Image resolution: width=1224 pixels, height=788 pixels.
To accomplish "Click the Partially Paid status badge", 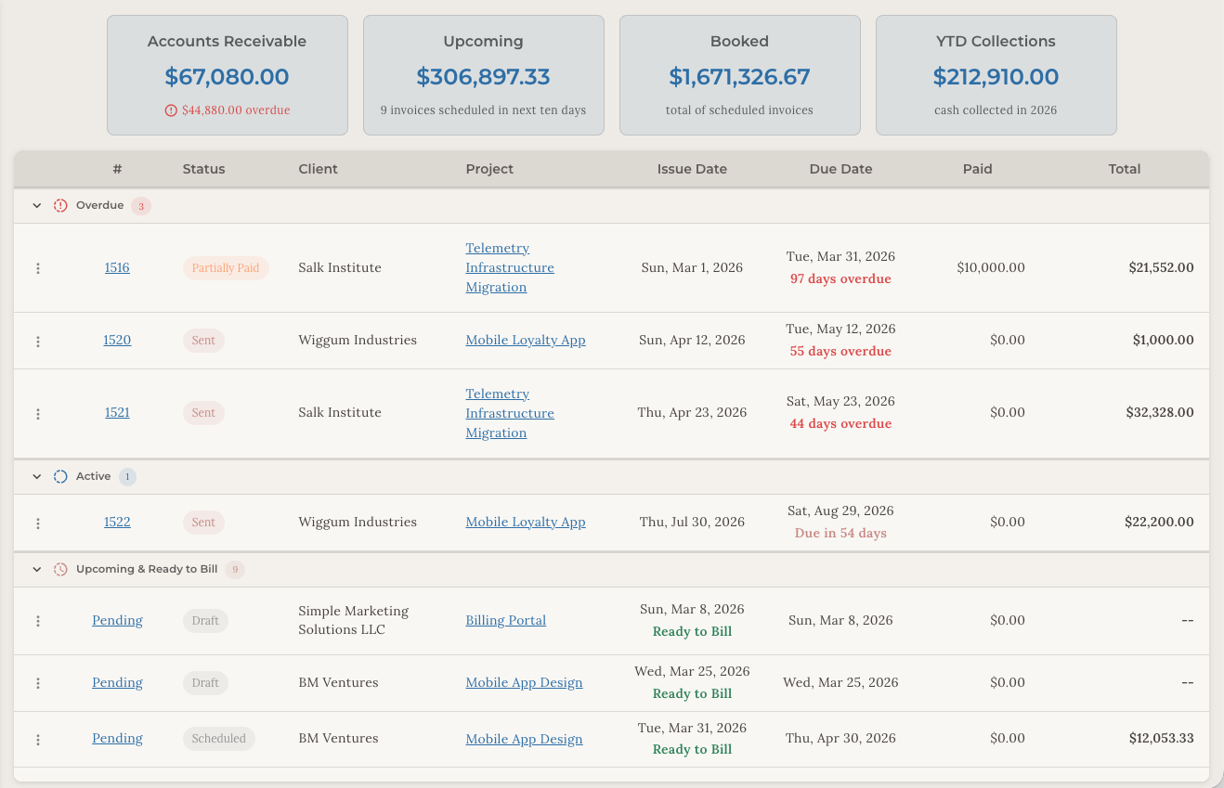I will (226, 268).
